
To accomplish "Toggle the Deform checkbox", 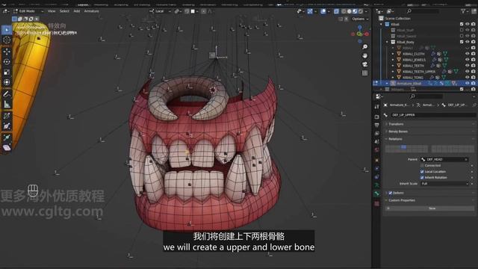I will (x=391, y=193).
